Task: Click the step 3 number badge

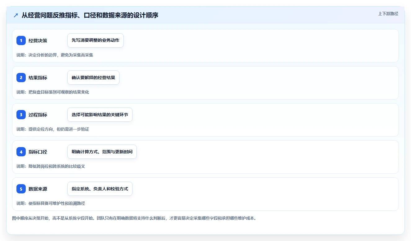Action: pos(21,115)
